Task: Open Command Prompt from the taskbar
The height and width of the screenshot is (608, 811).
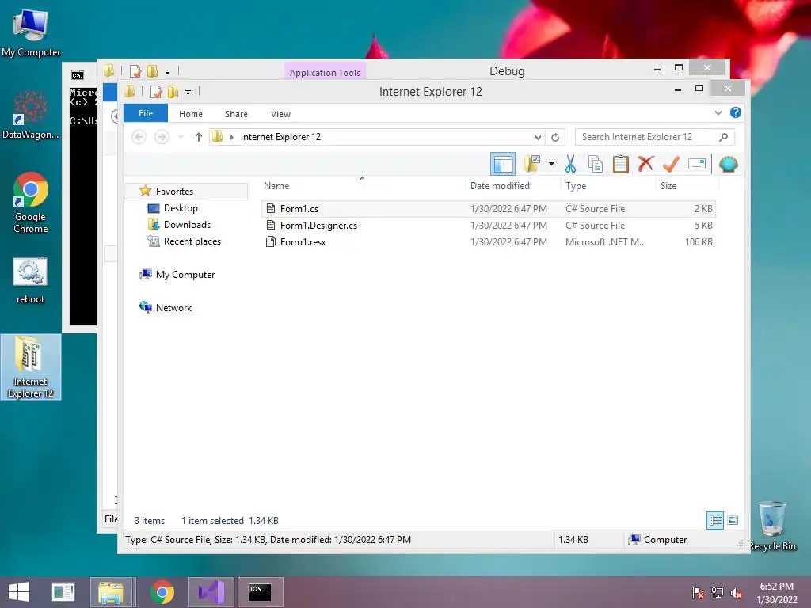Action: pos(260,592)
